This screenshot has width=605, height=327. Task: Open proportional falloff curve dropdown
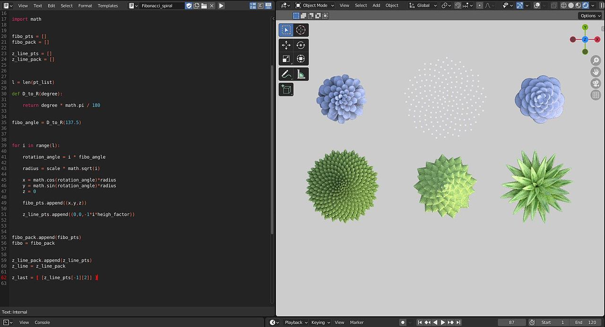tap(489, 5)
